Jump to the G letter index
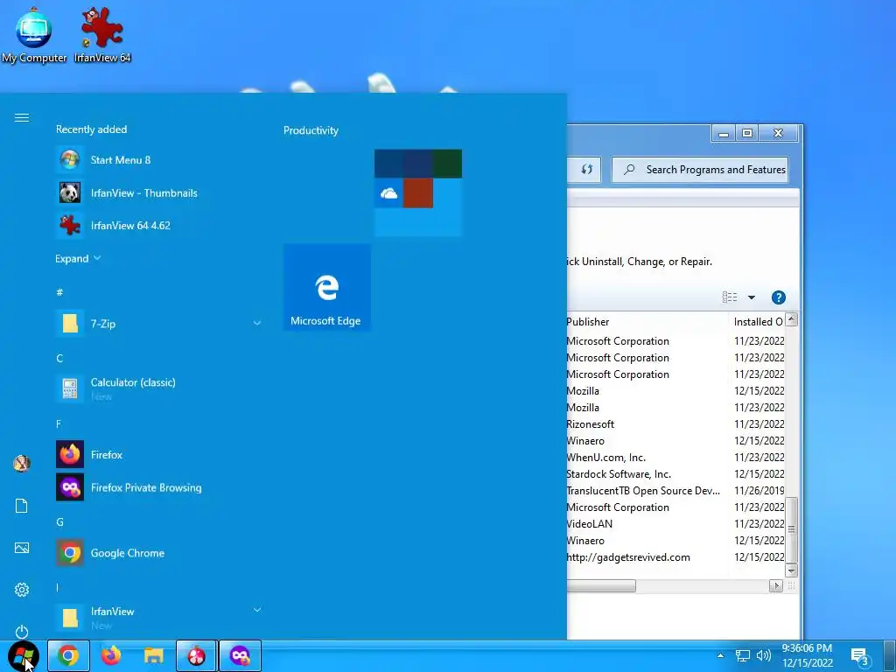The image size is (896, 672). pyautogui.click(x=59, y=521)
